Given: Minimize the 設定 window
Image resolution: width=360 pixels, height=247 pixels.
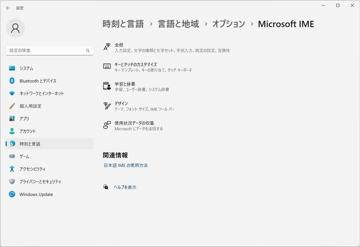Looking at the screenshot, I should (324, 5).
